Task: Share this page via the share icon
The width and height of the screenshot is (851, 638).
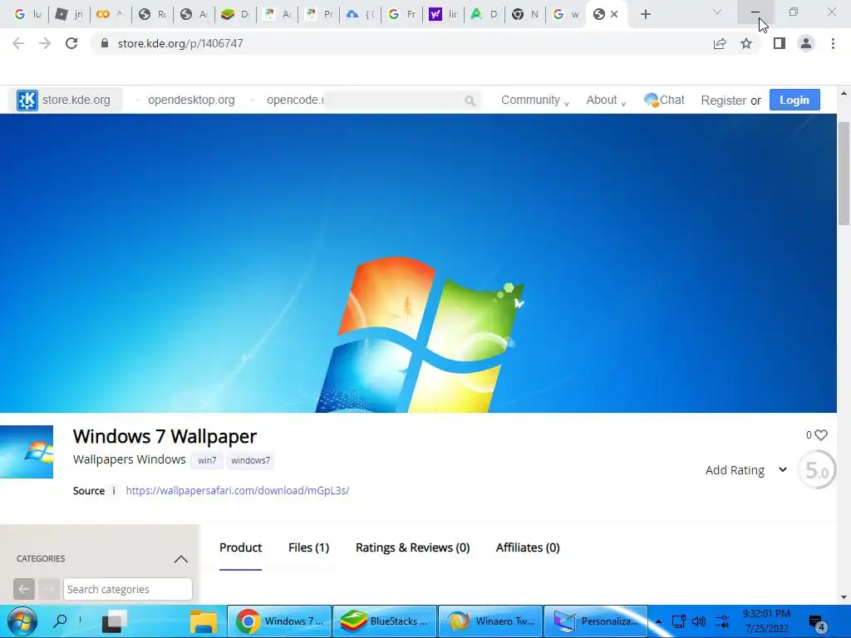Action: point(720,43)
